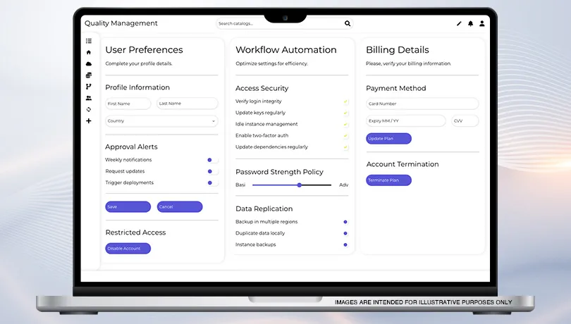571x324 pixels.
Task: Toggle Weekly notifications switch
Action: click(211, 160)
